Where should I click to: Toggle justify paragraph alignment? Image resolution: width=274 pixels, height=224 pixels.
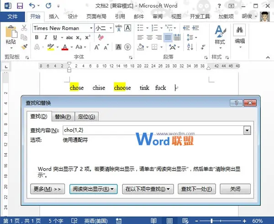(x=168, y=37)
